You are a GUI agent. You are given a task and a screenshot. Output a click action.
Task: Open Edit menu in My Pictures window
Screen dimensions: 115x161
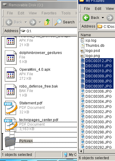(98, 9)
